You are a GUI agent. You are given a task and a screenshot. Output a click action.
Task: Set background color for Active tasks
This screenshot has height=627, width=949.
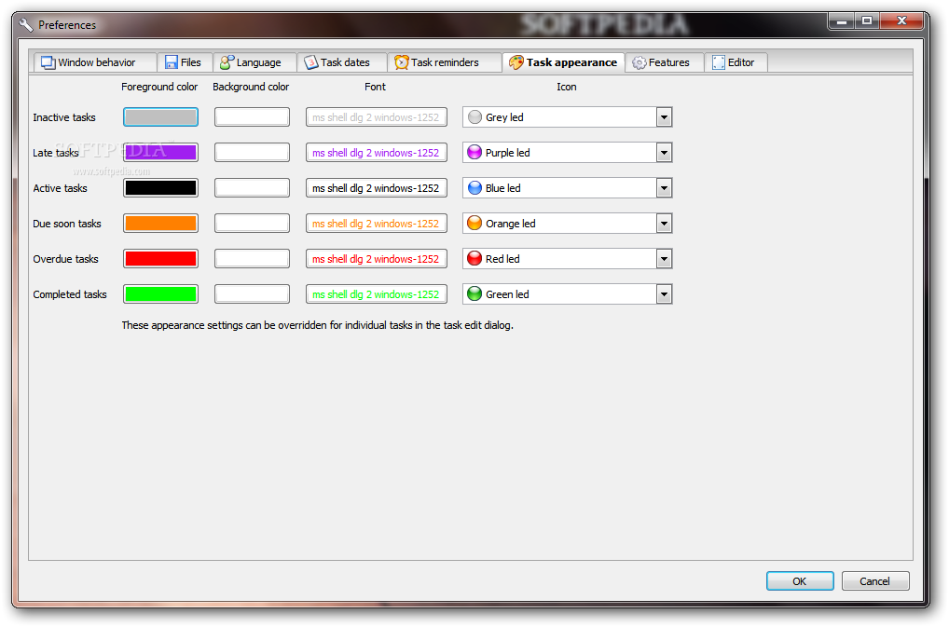[x=252, y=188]
